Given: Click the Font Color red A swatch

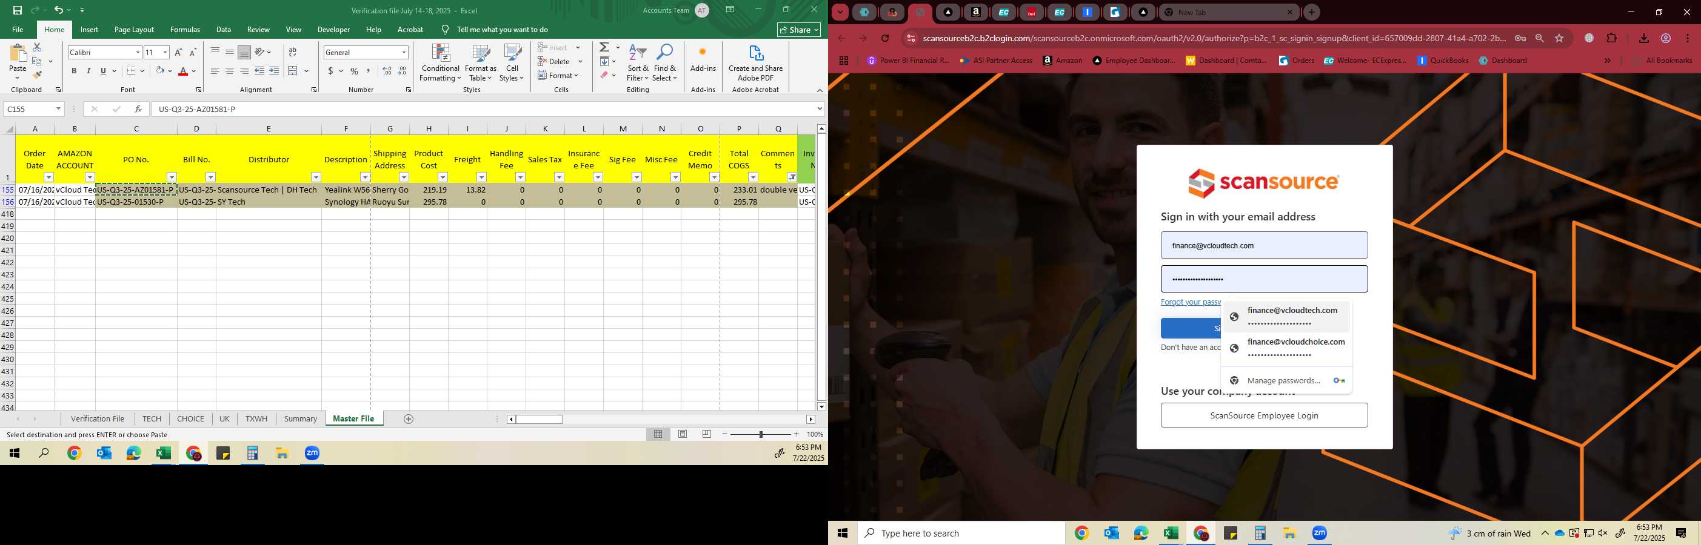Looking at the screenshot, I should [x=183, y=71].
